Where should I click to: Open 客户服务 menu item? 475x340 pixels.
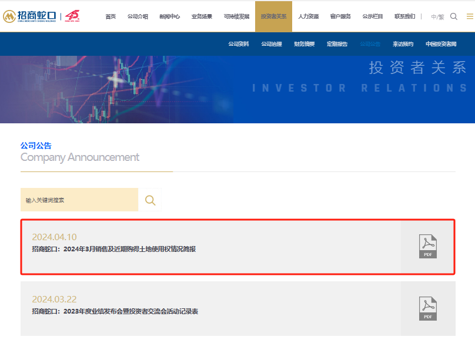click(x=340, y=16)
